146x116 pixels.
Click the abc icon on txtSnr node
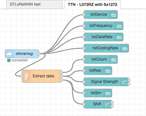(108, 93)
